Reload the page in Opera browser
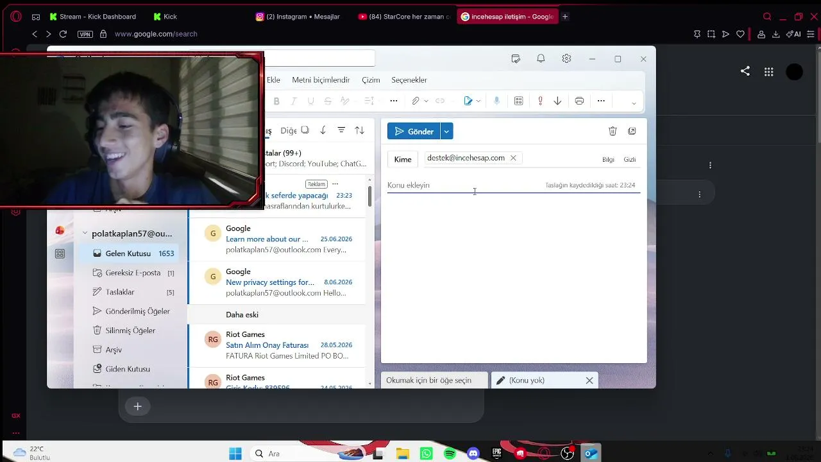The image size is (821, 462). (63, 34)
